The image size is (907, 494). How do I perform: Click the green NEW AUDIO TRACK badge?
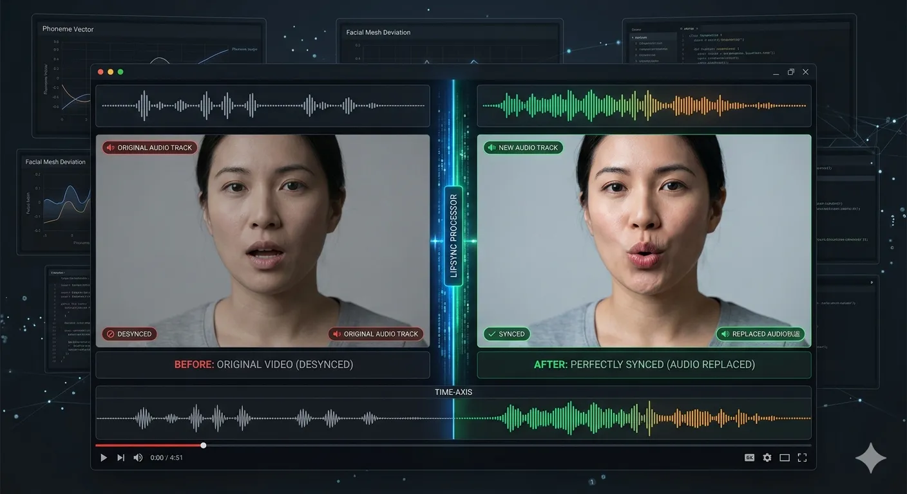[523, 147]
